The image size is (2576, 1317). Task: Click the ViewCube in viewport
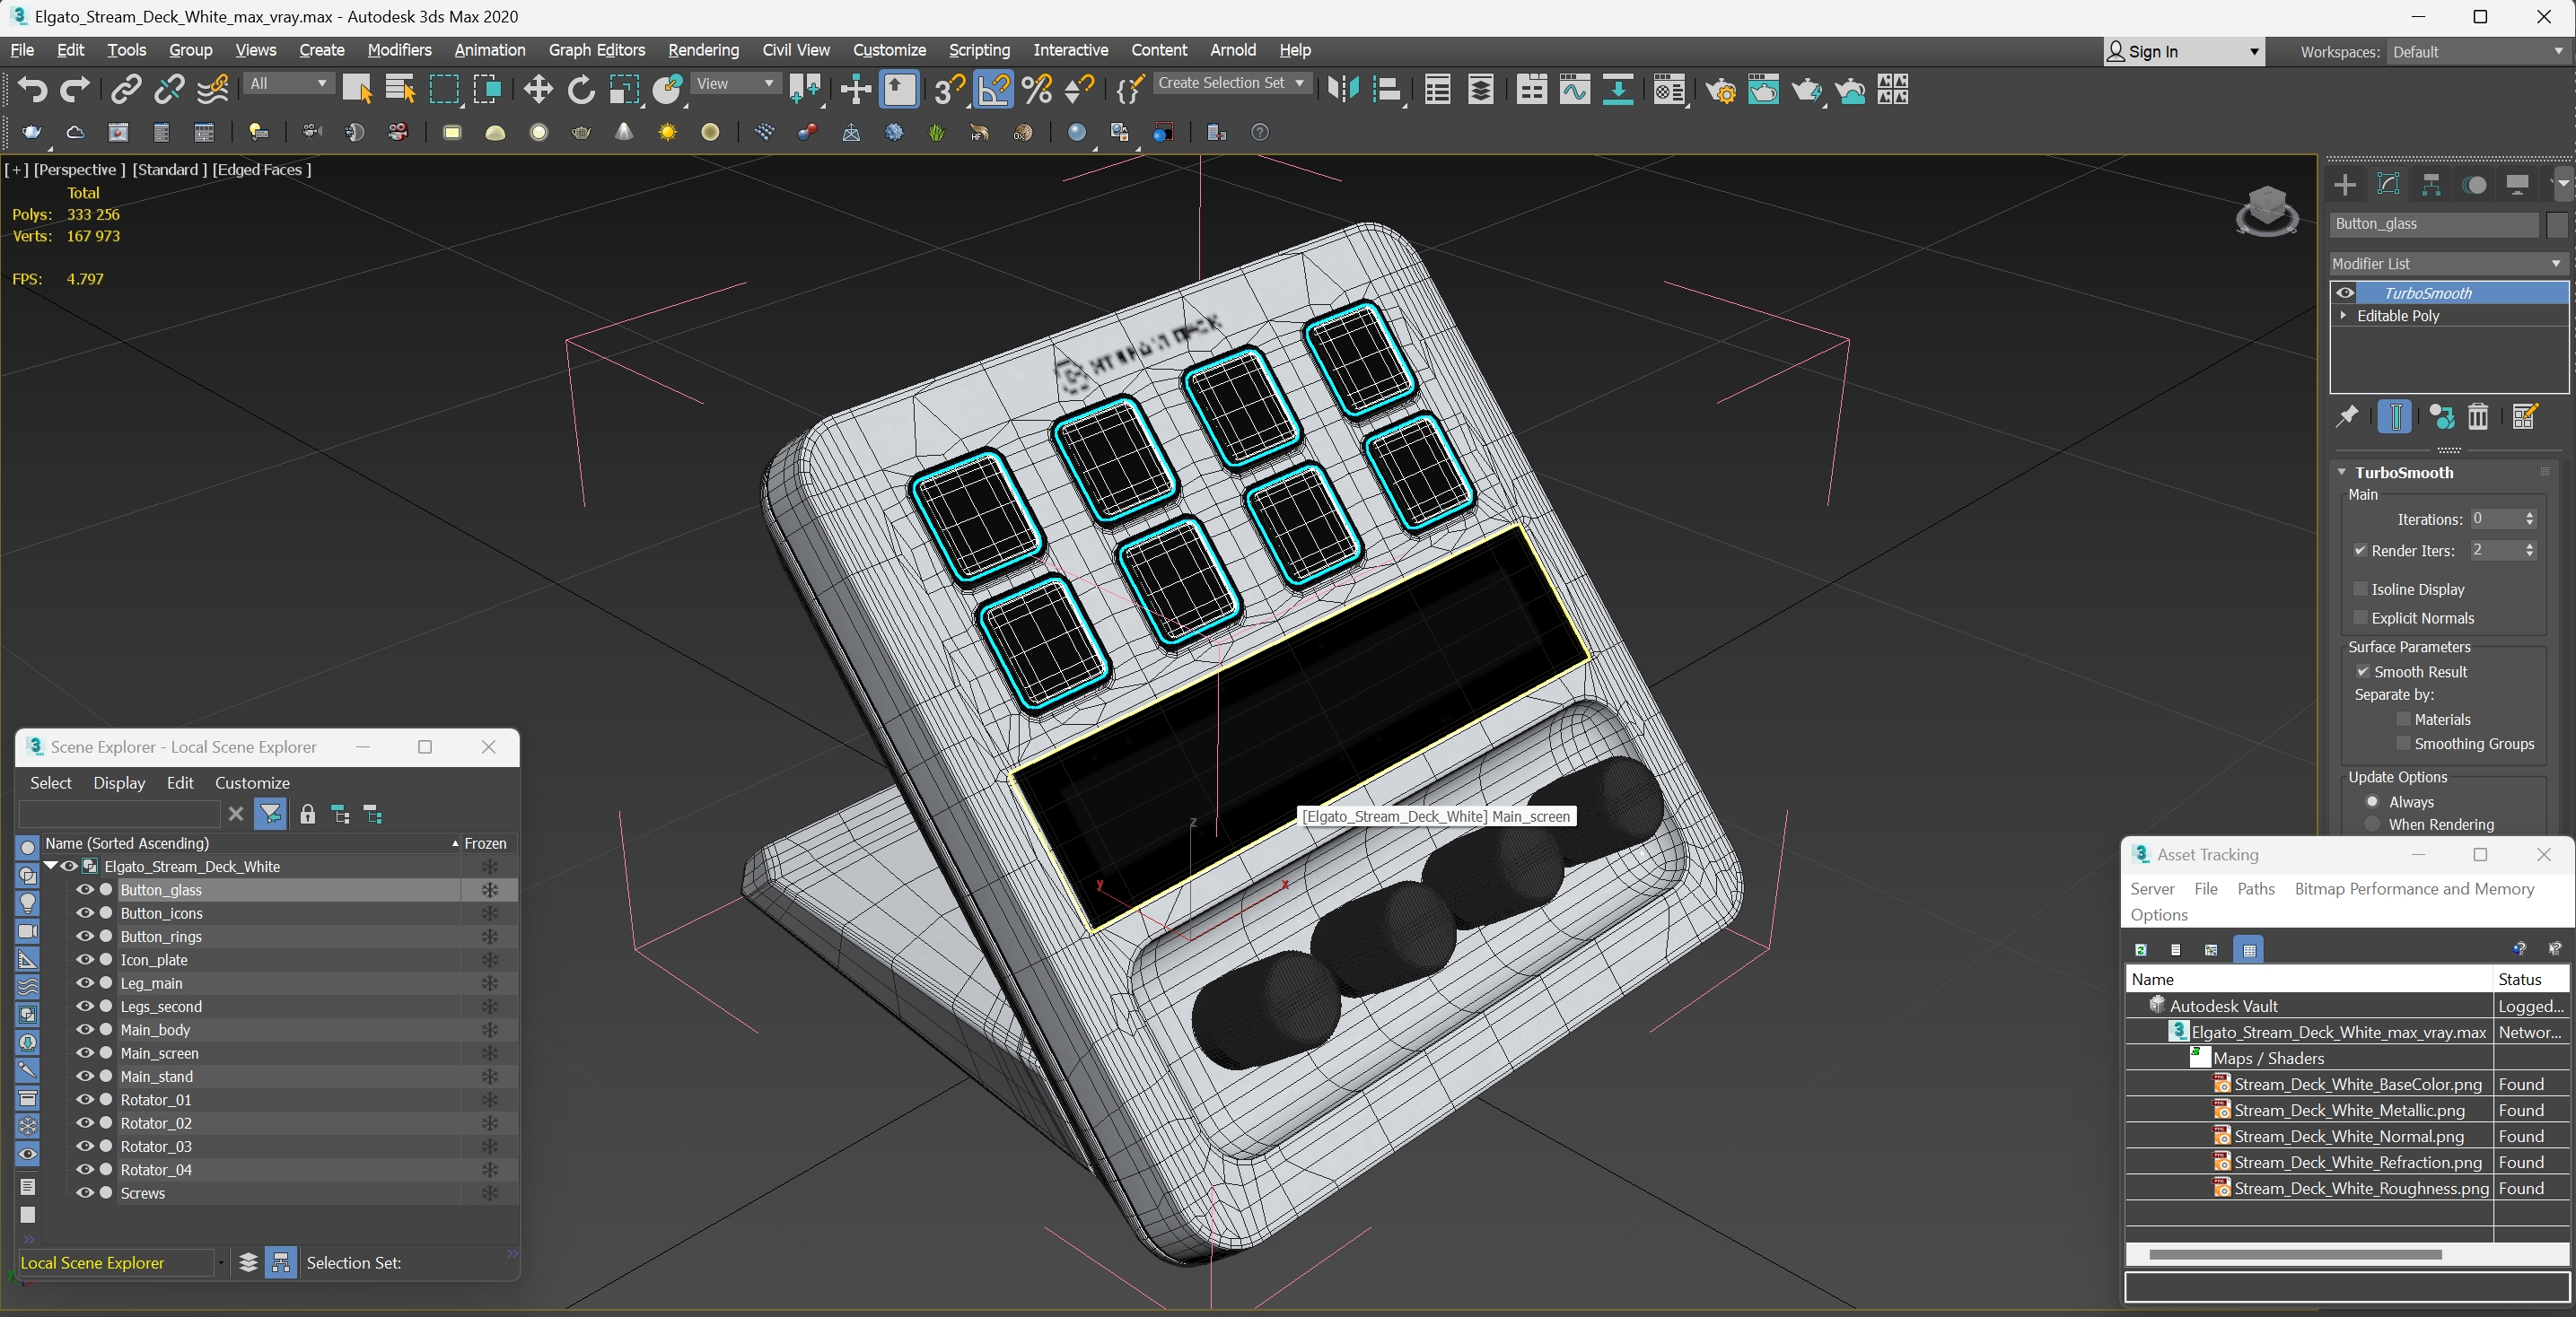coord(2266,210)
